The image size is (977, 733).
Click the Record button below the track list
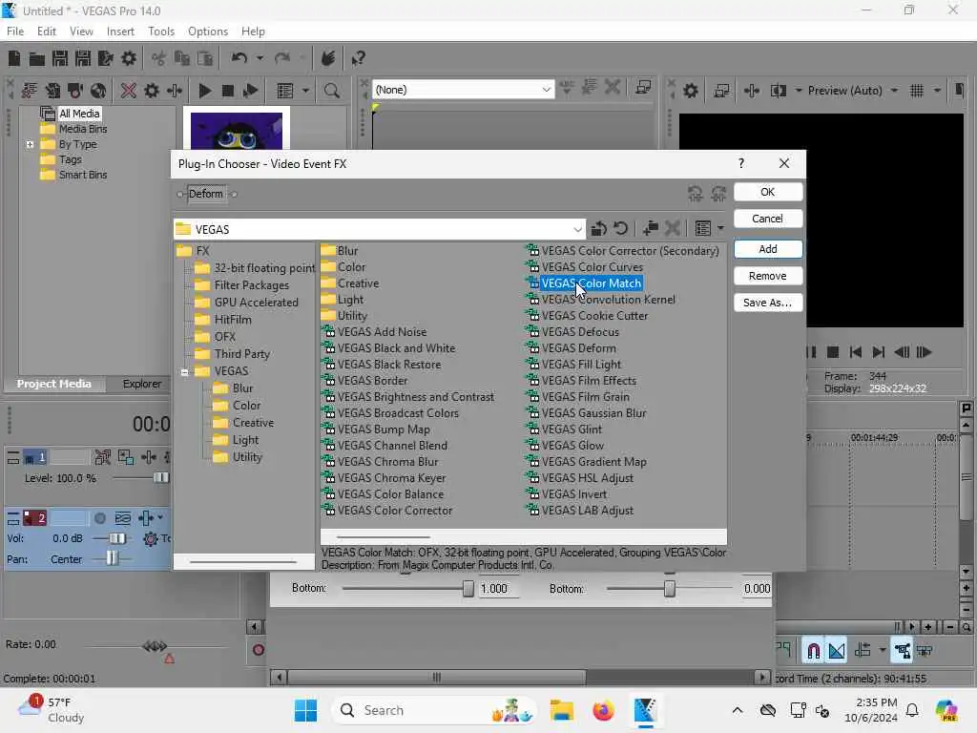[258, 650]
